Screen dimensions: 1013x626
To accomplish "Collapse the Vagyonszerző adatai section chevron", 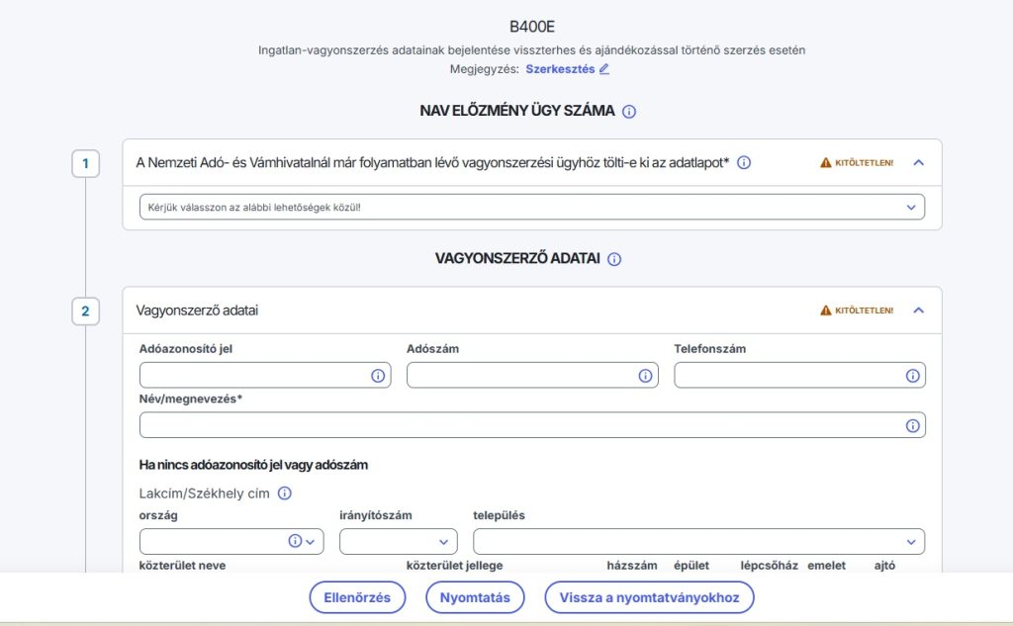I will coord(918,311).
